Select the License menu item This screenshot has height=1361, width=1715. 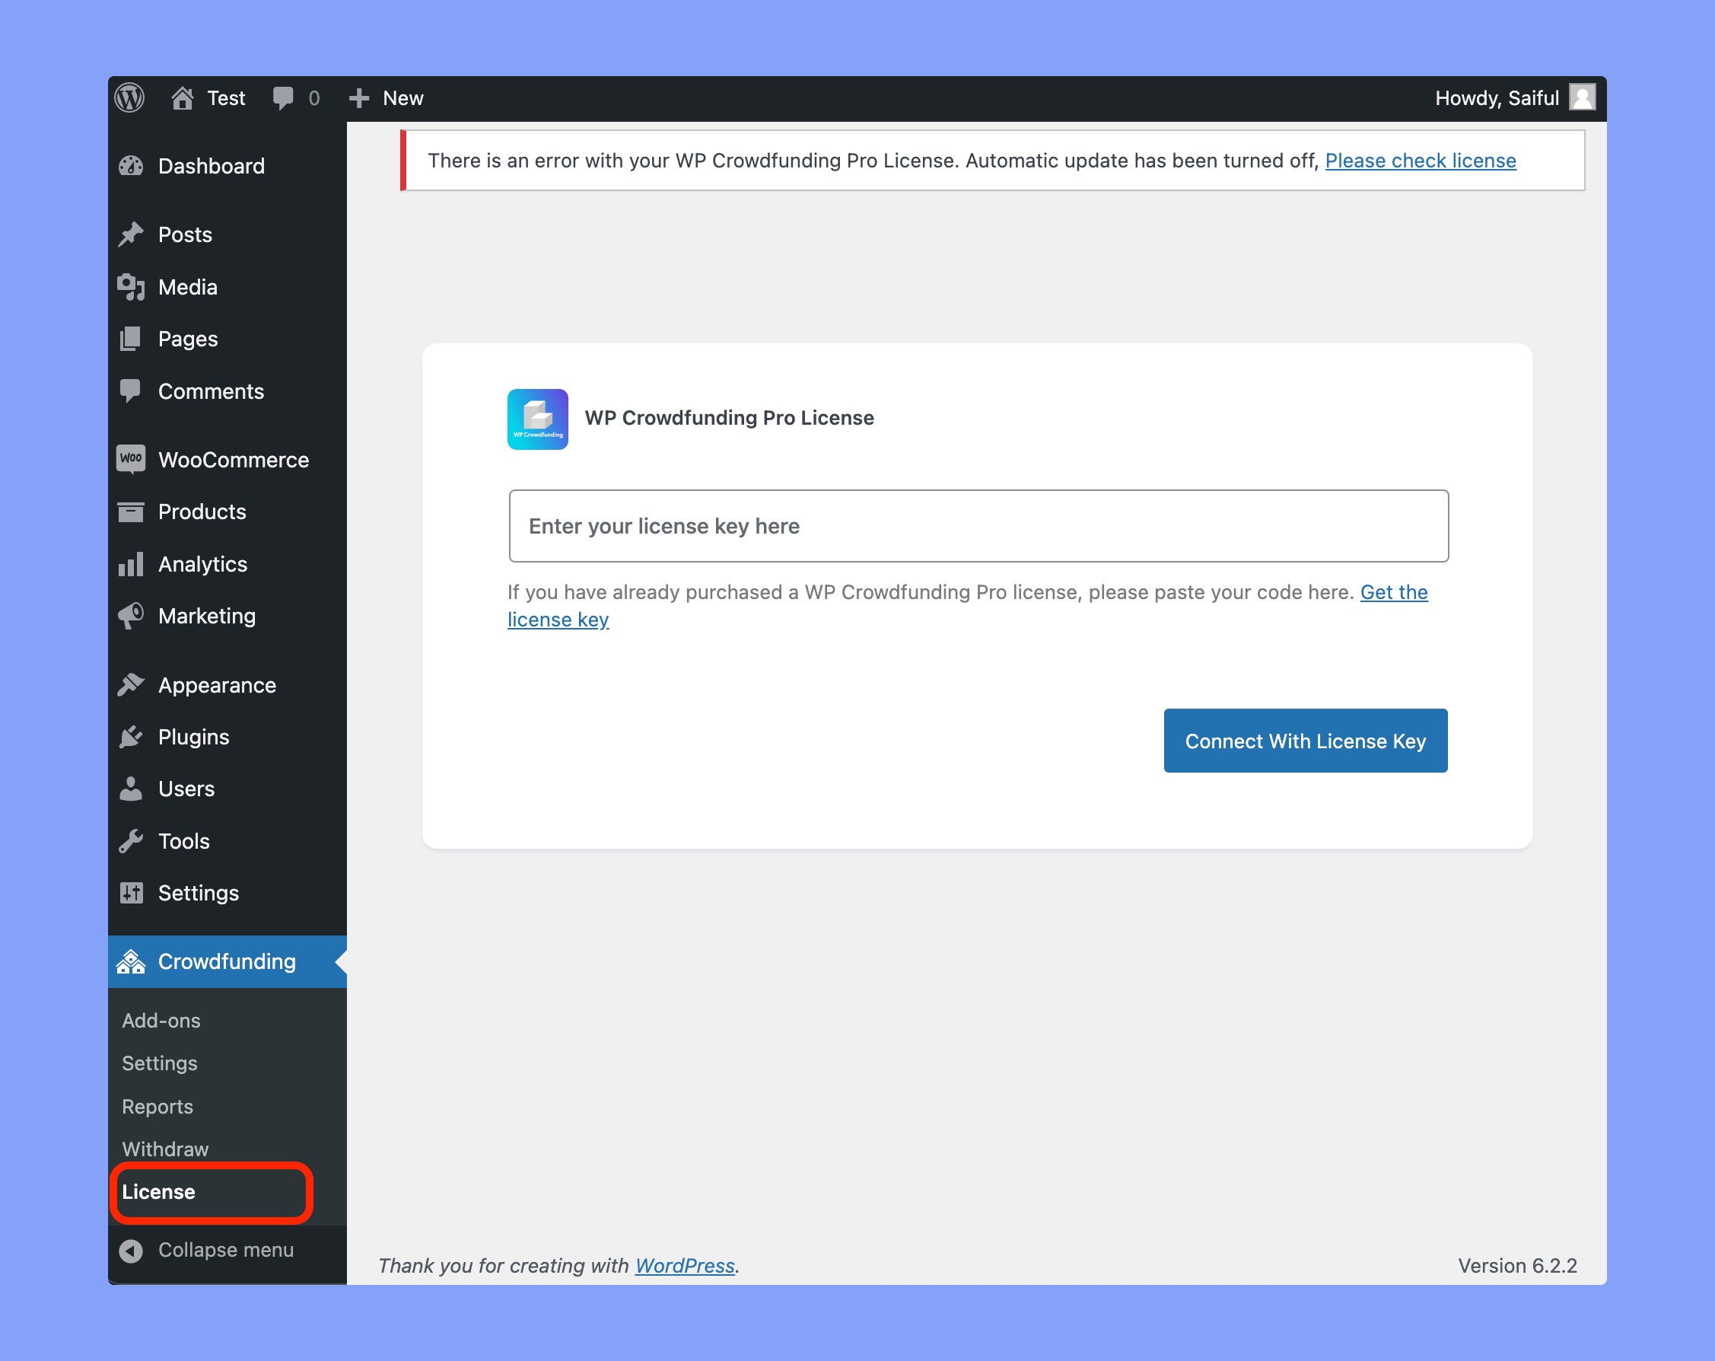(157, 1191)
